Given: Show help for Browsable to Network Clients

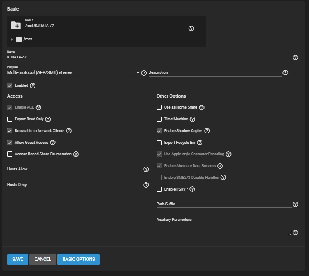Looking at the screenshot, I should 69,130.
